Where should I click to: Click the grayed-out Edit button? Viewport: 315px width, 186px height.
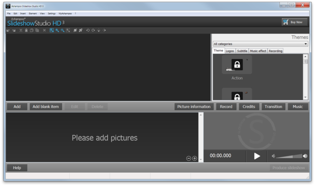(74, 107)
